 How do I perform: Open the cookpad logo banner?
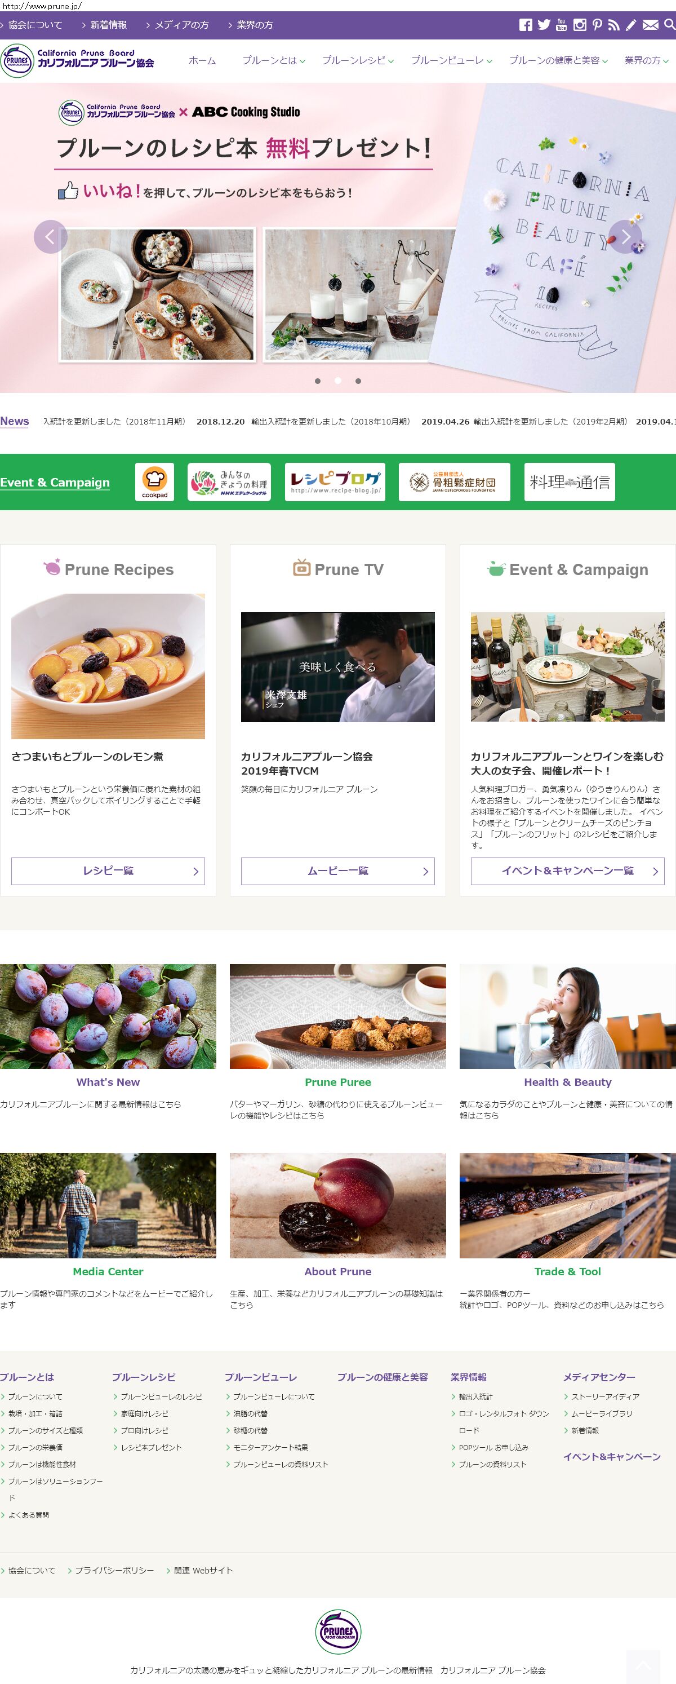click(155, 482)
